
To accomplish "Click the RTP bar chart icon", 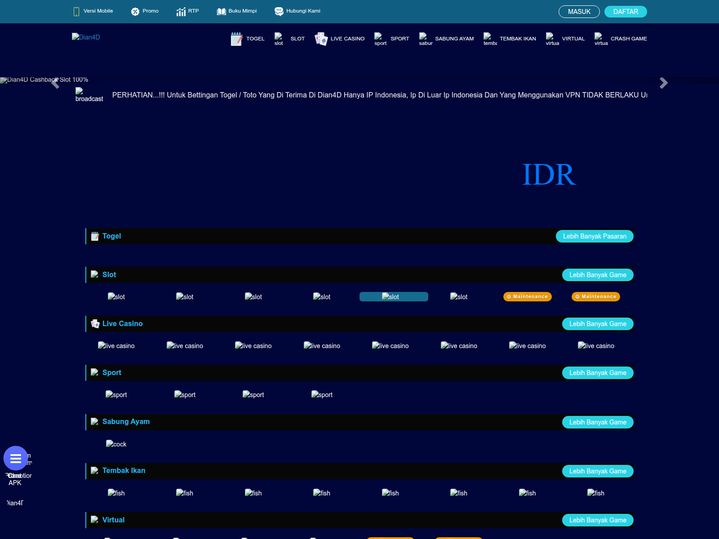I will pos(181,12).
